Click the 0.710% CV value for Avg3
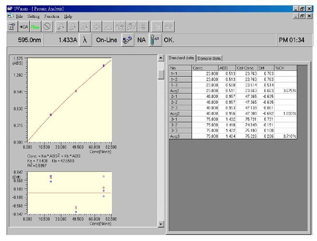 (286, 136)
